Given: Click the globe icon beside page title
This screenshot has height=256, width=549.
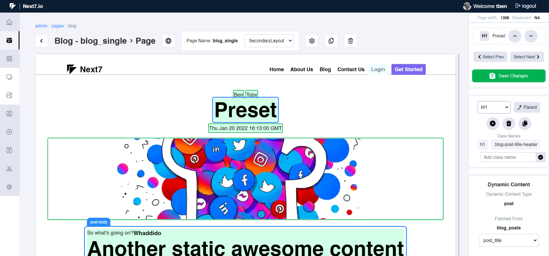Looking at the screenshot, I should [x=168, y=41].
